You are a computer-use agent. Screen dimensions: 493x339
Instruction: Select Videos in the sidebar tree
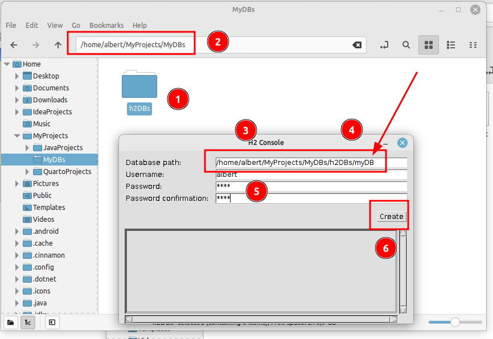(43, 220)
